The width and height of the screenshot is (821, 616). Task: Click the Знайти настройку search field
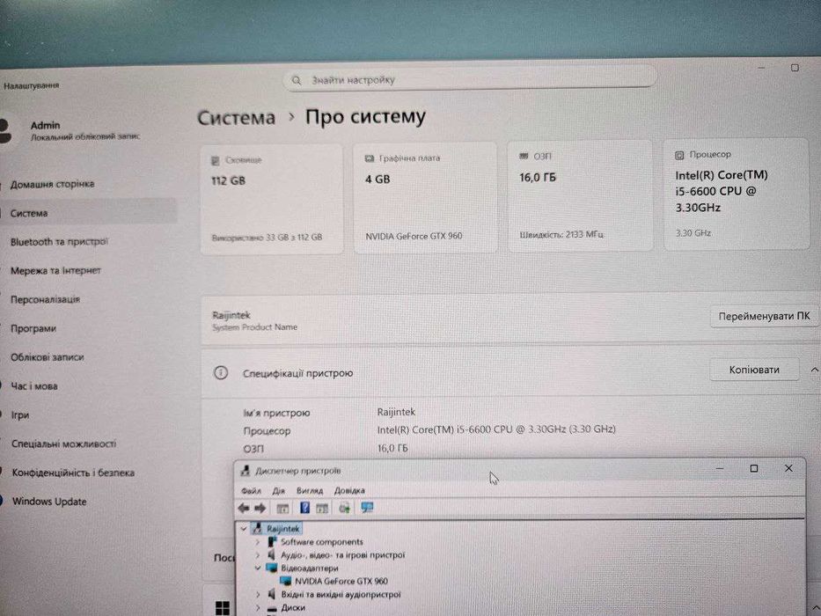[470, 79]
